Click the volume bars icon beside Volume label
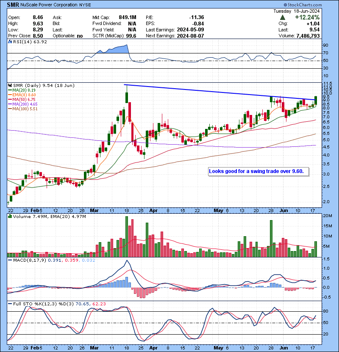 tap(10, 217)
